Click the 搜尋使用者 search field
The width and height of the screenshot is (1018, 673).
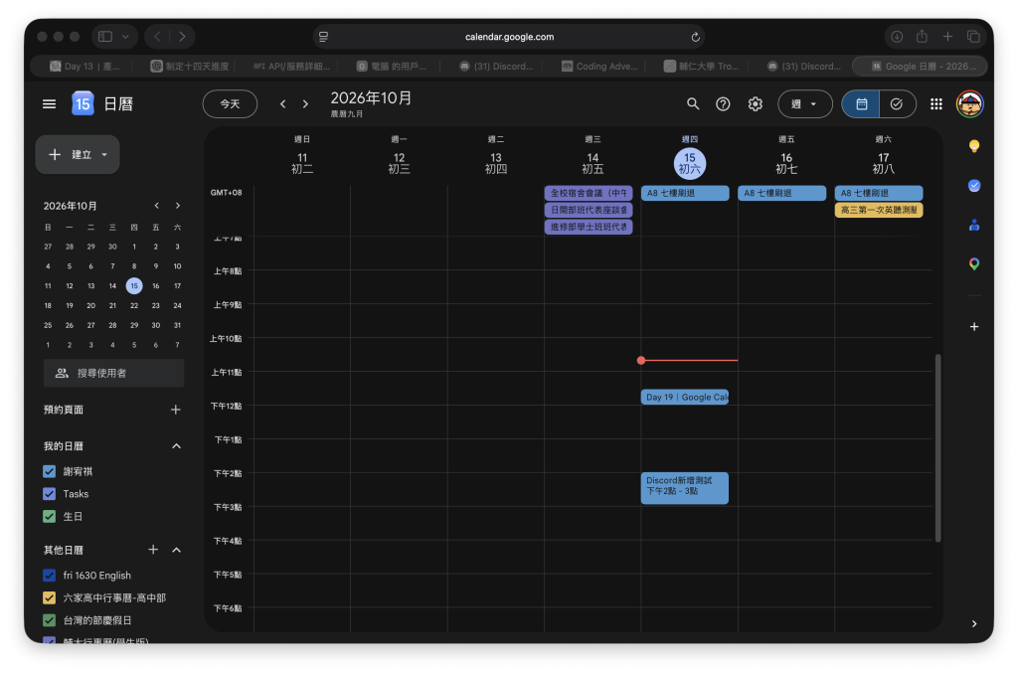(113, 373)
